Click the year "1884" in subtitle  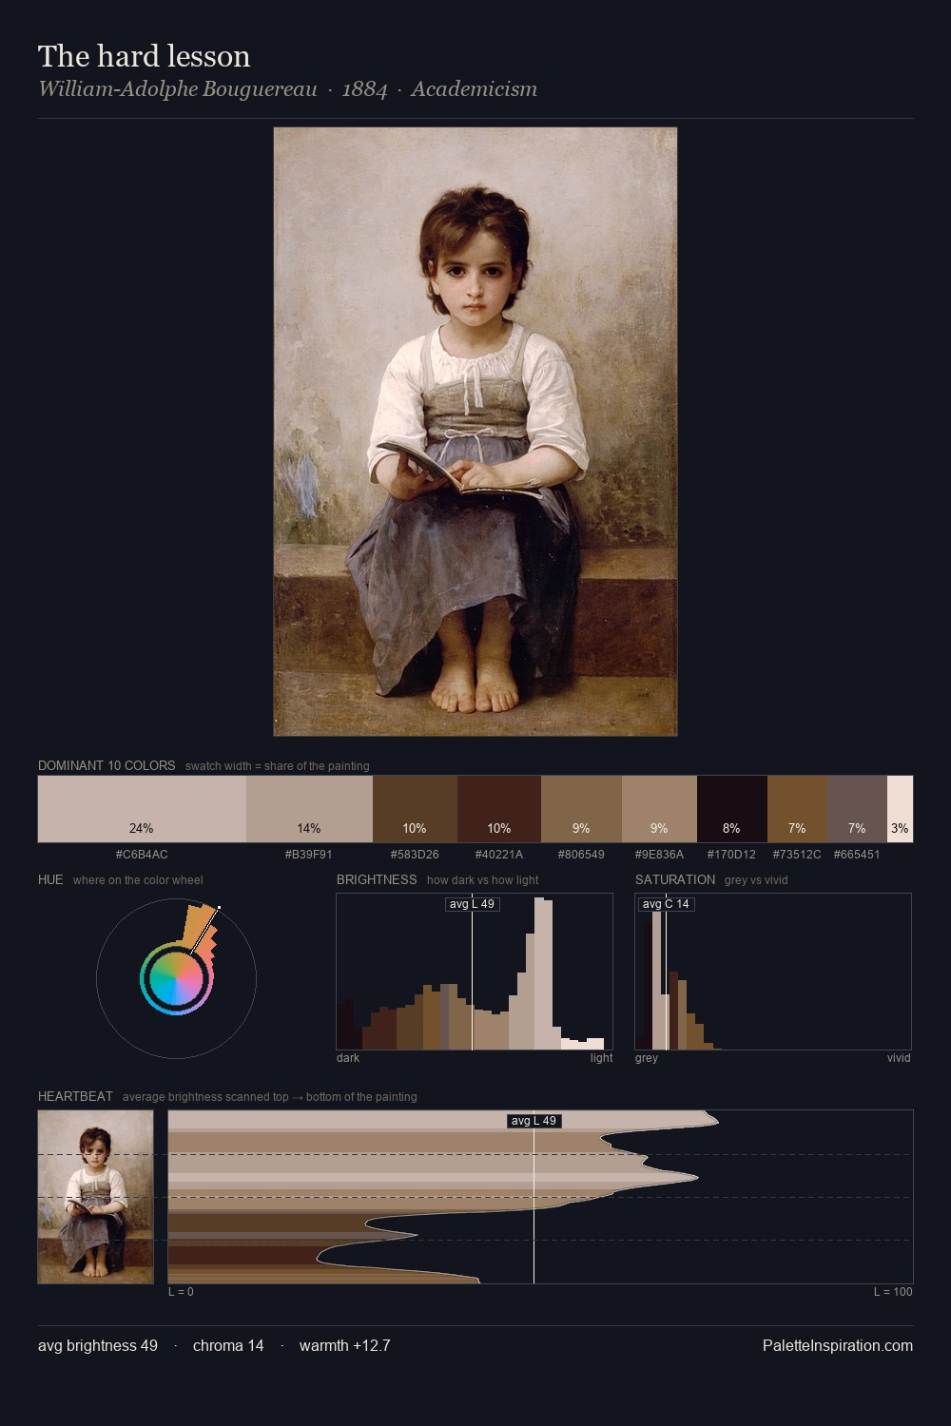365,89
